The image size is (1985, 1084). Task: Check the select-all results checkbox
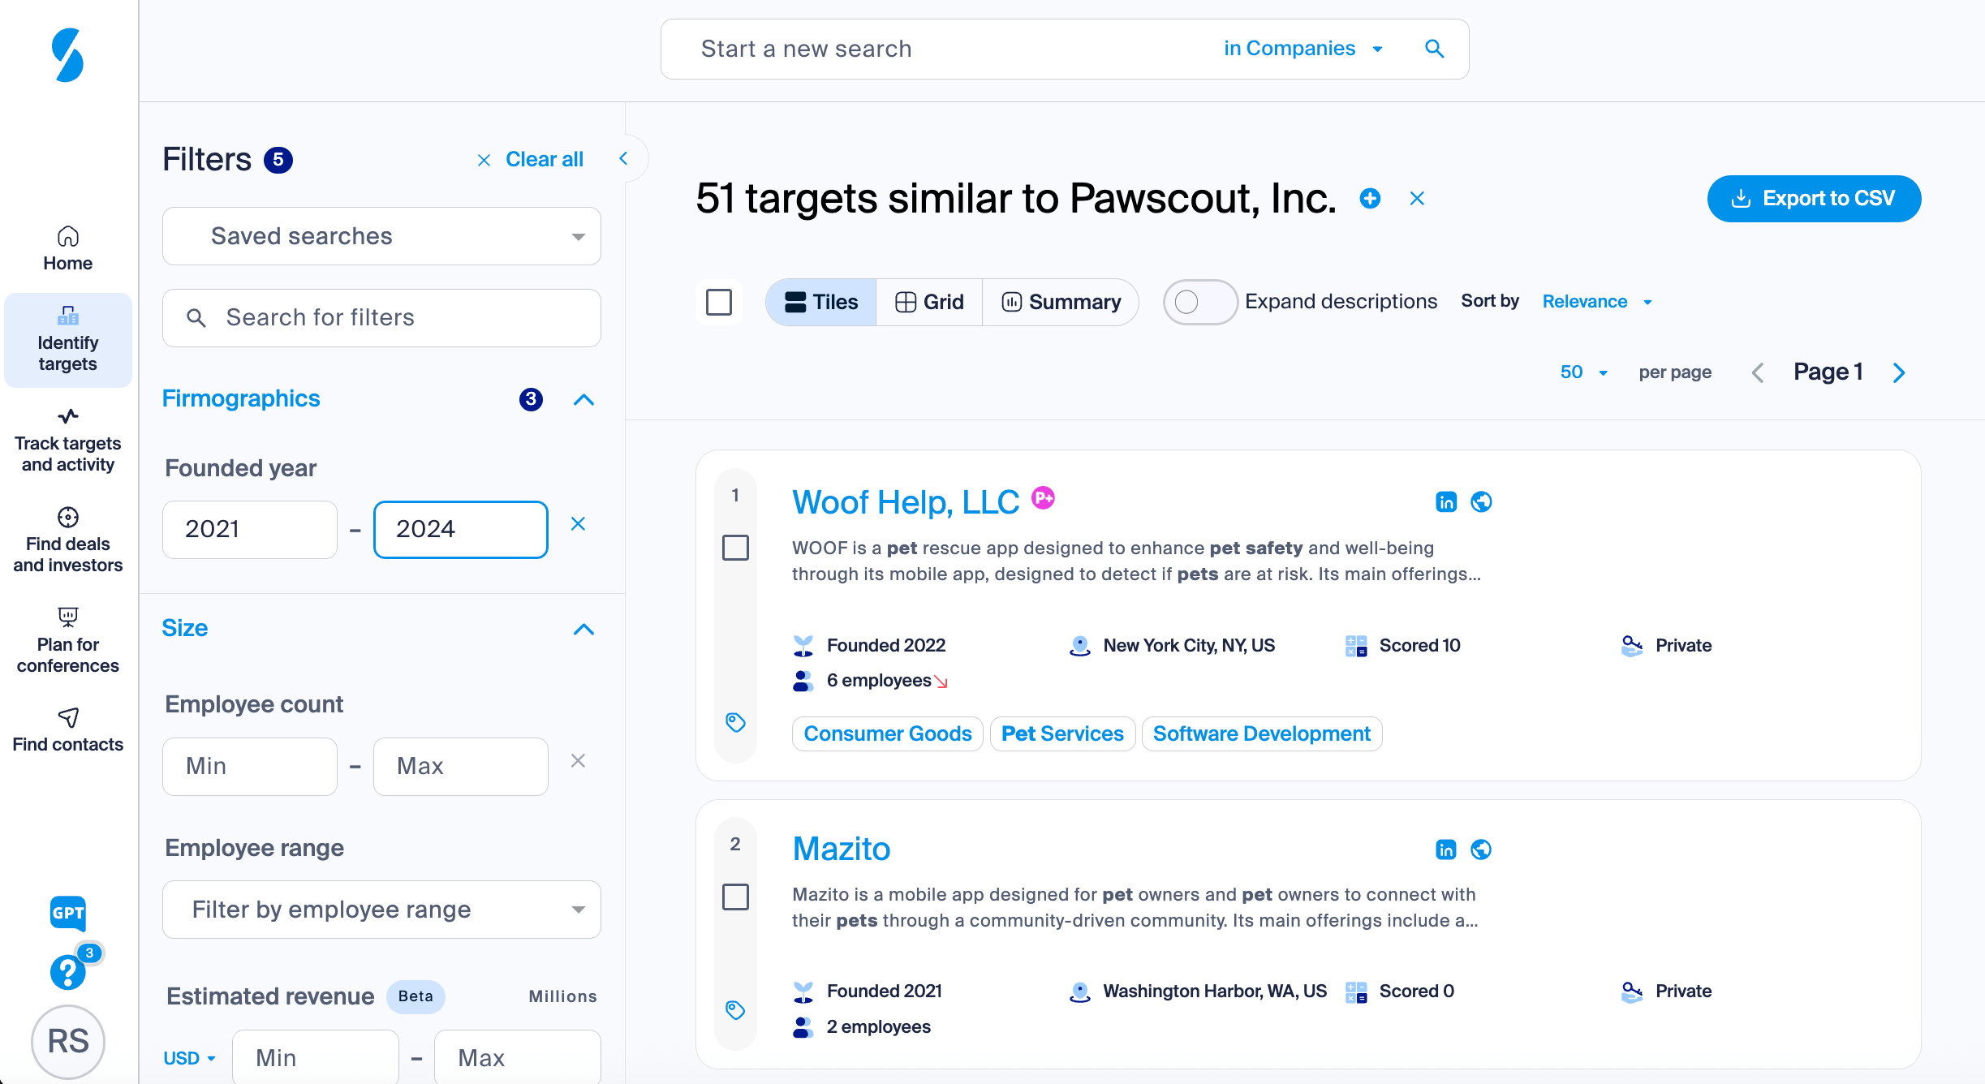pos(719,302)
